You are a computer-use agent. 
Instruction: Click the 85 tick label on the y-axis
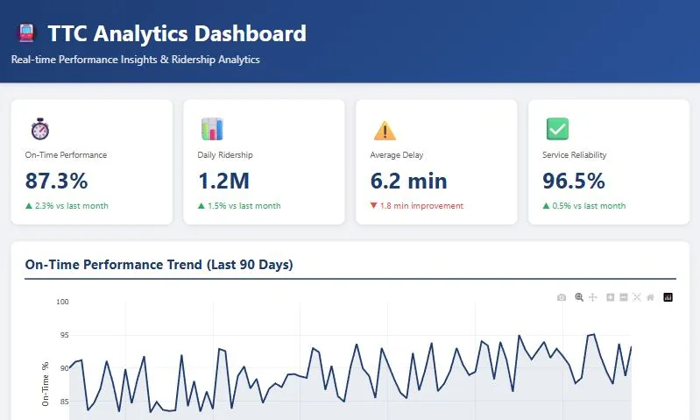pyautogui.click(x=64, y=402)
